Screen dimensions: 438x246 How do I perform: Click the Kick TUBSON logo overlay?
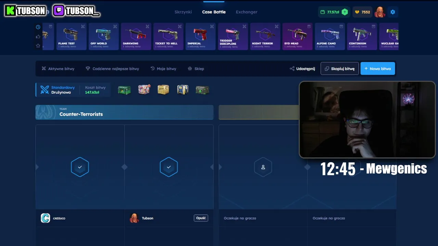[x=26, y=11]
